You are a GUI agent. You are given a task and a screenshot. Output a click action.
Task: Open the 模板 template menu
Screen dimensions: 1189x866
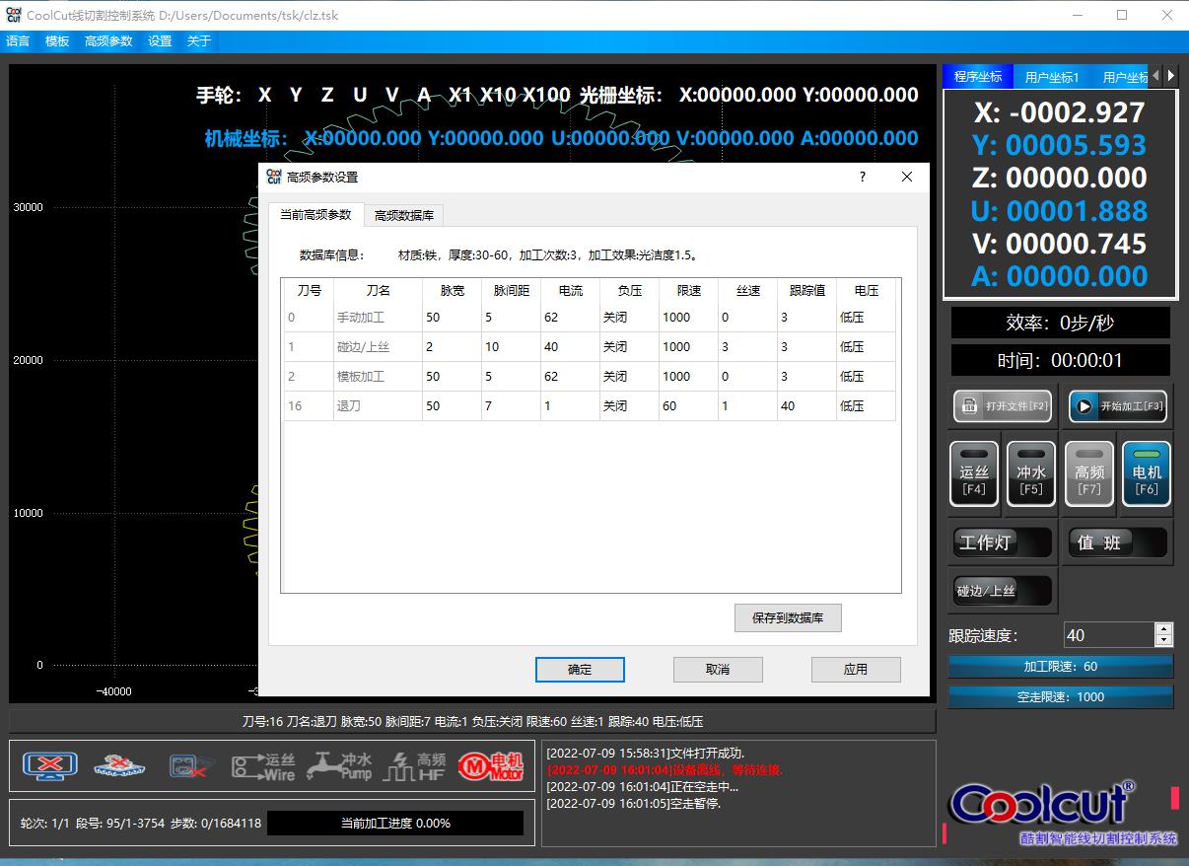pos(57,41)
